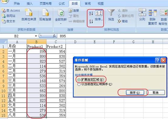The width and height of the screenshot is (168, 119).
Task: Open 数据有效性 data validation
Action: [x=163, y=17]
